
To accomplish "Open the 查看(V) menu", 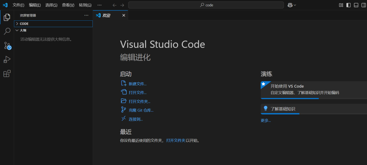I will click(68, 5).
